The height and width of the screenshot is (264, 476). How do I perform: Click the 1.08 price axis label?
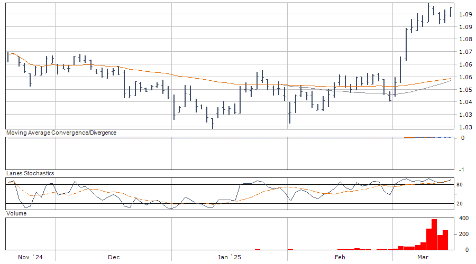pos(465,39)
